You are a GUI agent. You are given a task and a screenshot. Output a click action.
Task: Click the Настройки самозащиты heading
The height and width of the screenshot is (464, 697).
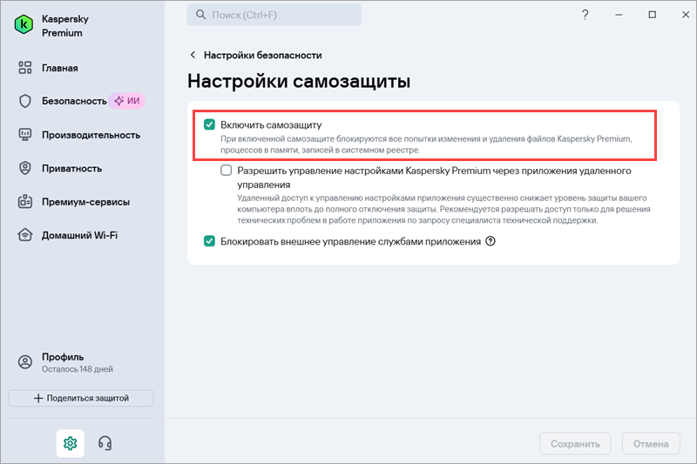(299, 81)
